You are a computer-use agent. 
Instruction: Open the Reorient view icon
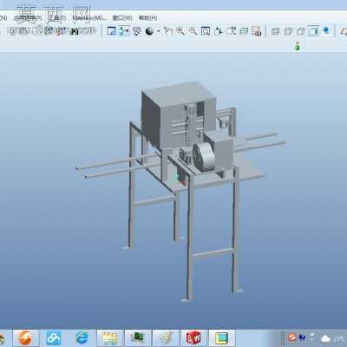tap(218, 31)
